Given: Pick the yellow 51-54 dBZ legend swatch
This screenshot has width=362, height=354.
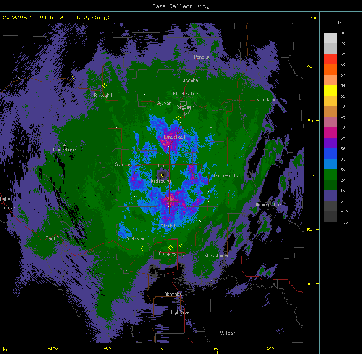Looking at the screenshot, I should pyautogui.click(x=330, y=90).
